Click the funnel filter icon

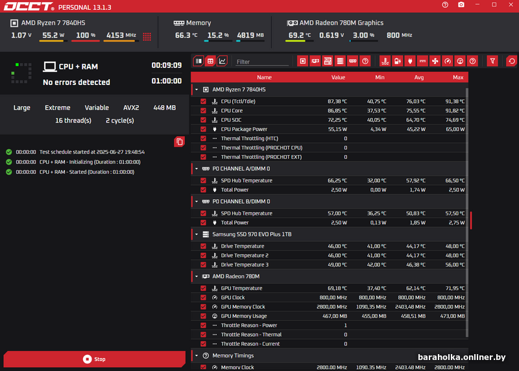tap(492, 61)
